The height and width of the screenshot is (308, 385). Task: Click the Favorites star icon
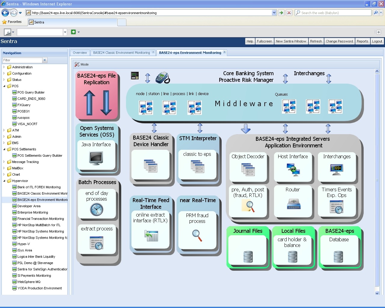pos(4,22)
